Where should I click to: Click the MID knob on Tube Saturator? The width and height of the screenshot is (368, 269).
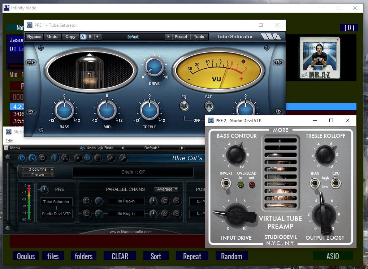pos(107,110)
